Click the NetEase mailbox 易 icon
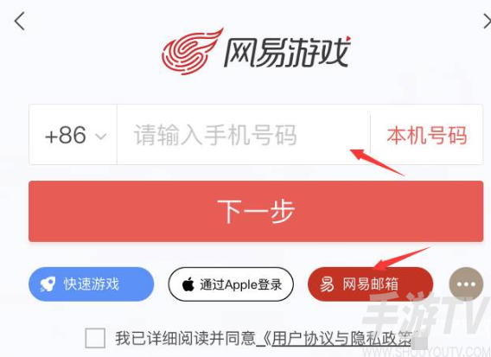 [327, 284]
